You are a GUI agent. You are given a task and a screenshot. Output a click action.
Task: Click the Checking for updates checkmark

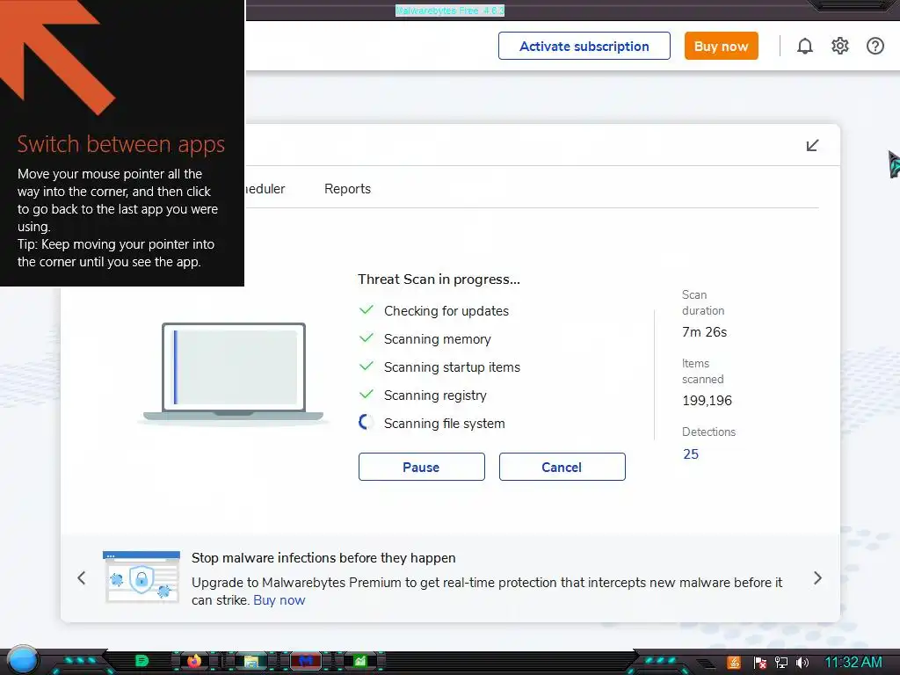pyautogui.click(x=367, y=310)
